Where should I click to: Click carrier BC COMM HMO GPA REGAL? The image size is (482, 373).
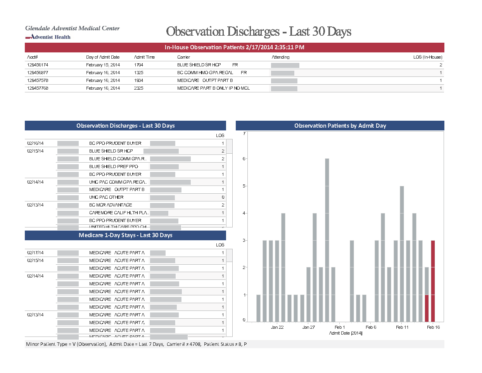coord(205,73)
